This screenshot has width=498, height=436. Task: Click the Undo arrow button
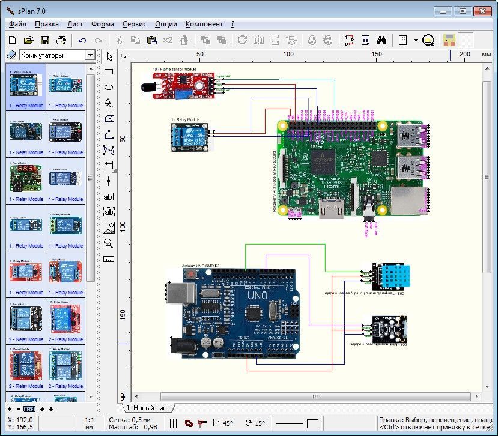[82, 40]
